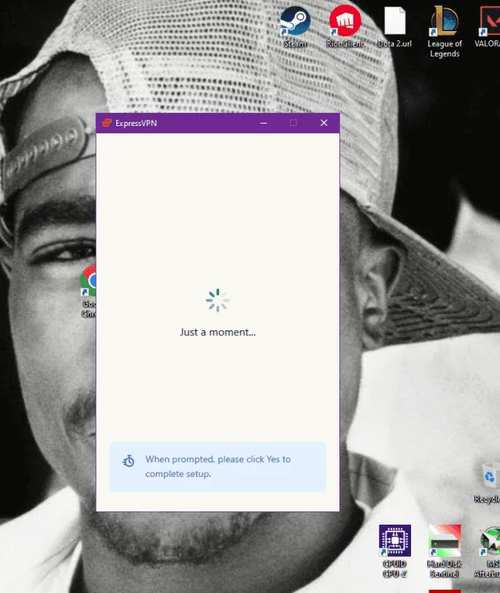Select the Recycle Bin icon
The width and height of the screenshot is (500, 593).
(488, 482)
